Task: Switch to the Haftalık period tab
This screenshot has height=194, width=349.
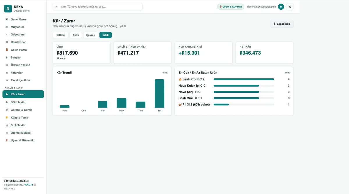Action: pyautogui.click(x=60, y=35)
